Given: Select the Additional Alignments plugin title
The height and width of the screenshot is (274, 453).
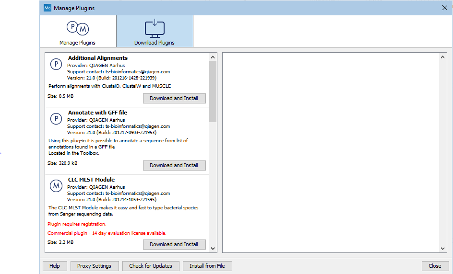Looking at the screenshot, I should pyautogui.click(x=98, y=58).
